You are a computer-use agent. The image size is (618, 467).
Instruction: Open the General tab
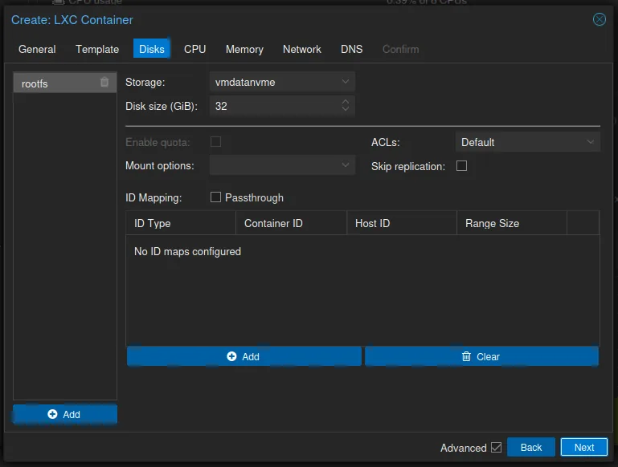point(37,49)
